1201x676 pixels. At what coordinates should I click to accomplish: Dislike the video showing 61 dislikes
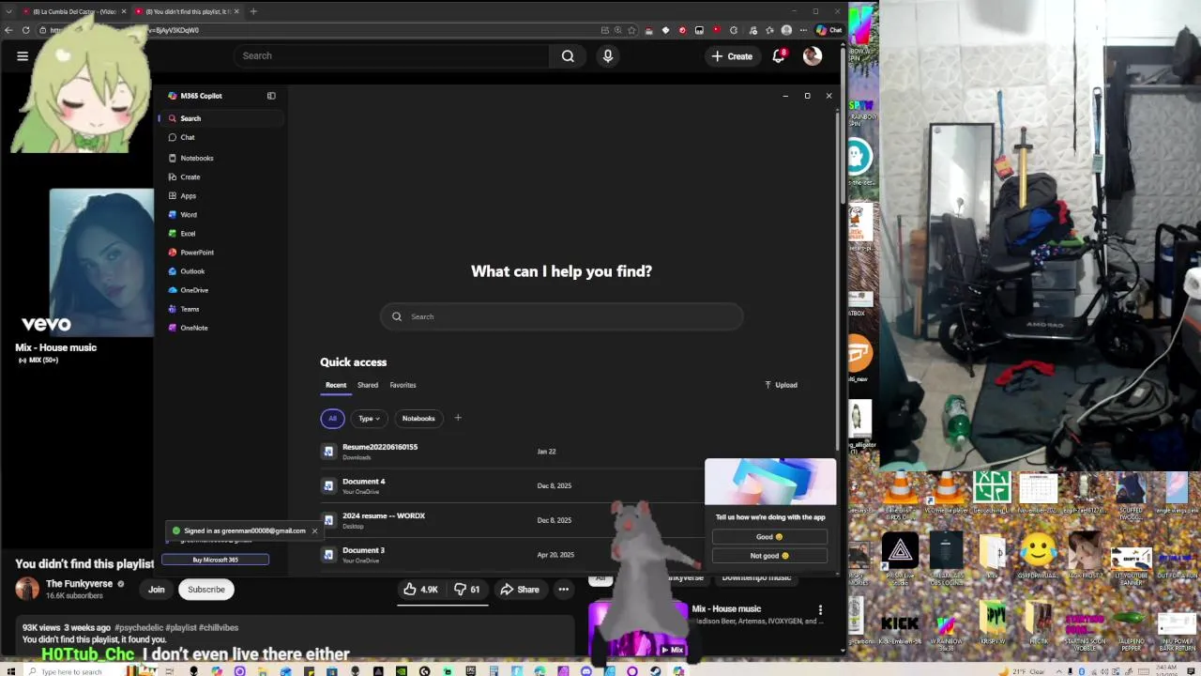coord(467,590)
